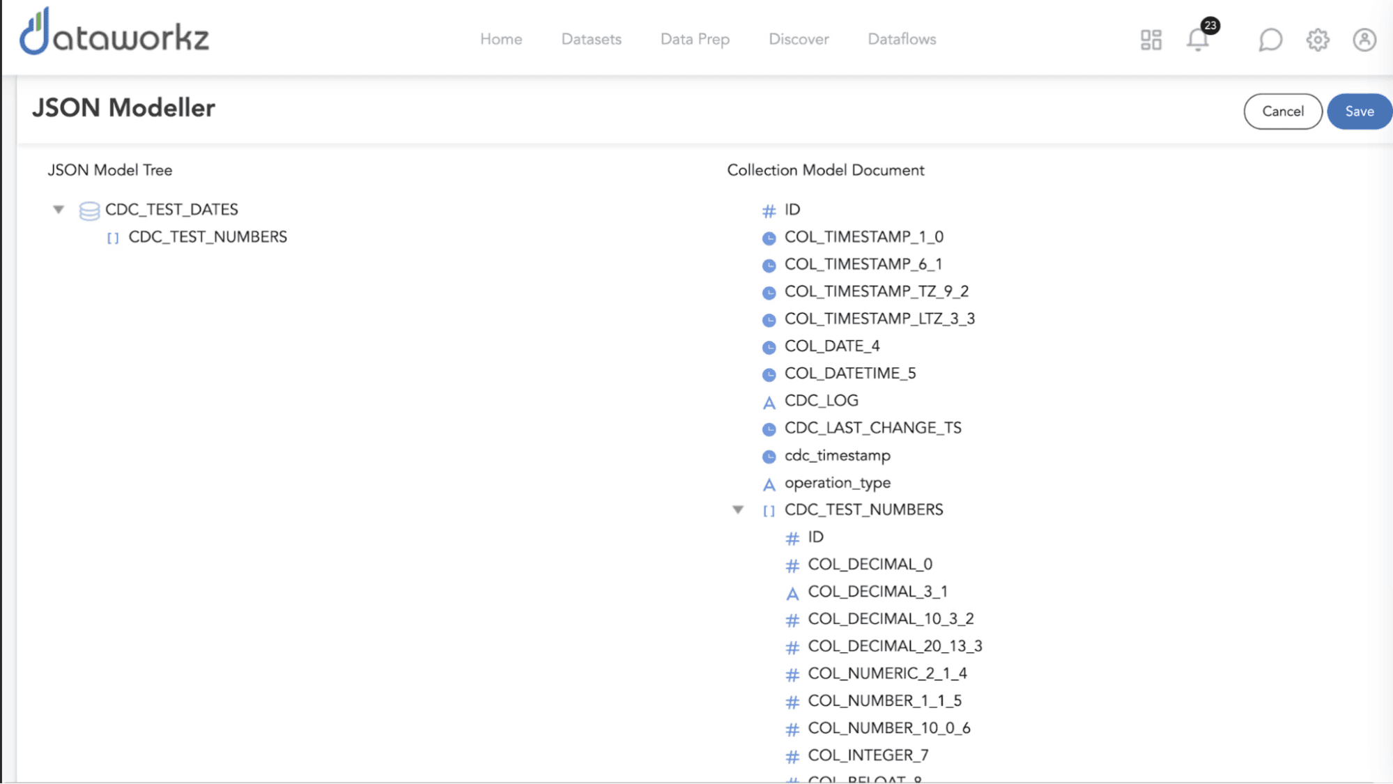This screenshot has width=1393, height=784.
Task: Click text type icon beside CDC_LOG
Action: pos(769,402)
